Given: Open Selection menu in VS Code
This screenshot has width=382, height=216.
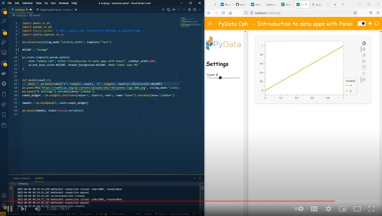Looking at the screenshot, I should coord(28,3).
